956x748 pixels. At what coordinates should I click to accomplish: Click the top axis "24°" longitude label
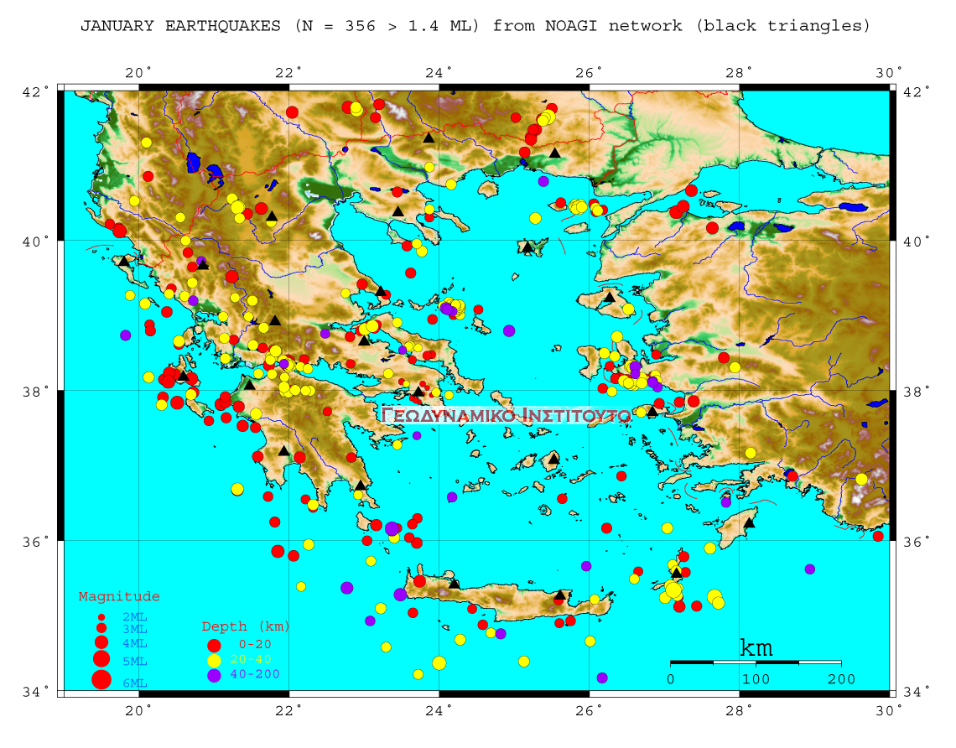coord(439,73)
